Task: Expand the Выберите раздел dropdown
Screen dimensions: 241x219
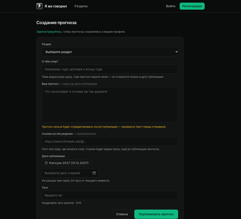Action: 110,52
